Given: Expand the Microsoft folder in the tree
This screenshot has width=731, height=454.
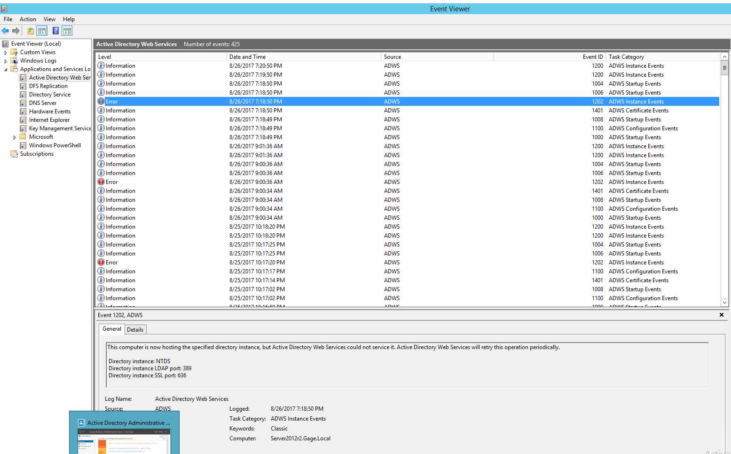Looking at the screenshot, I should pos(14,136).
